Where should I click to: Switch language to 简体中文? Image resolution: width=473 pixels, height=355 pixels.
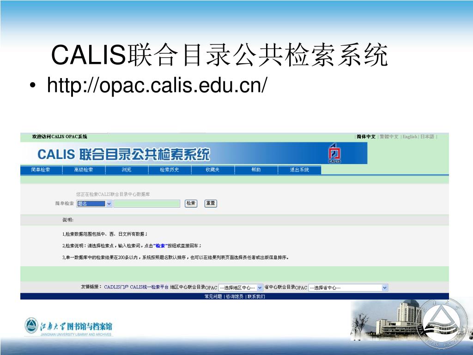[366, 137]
